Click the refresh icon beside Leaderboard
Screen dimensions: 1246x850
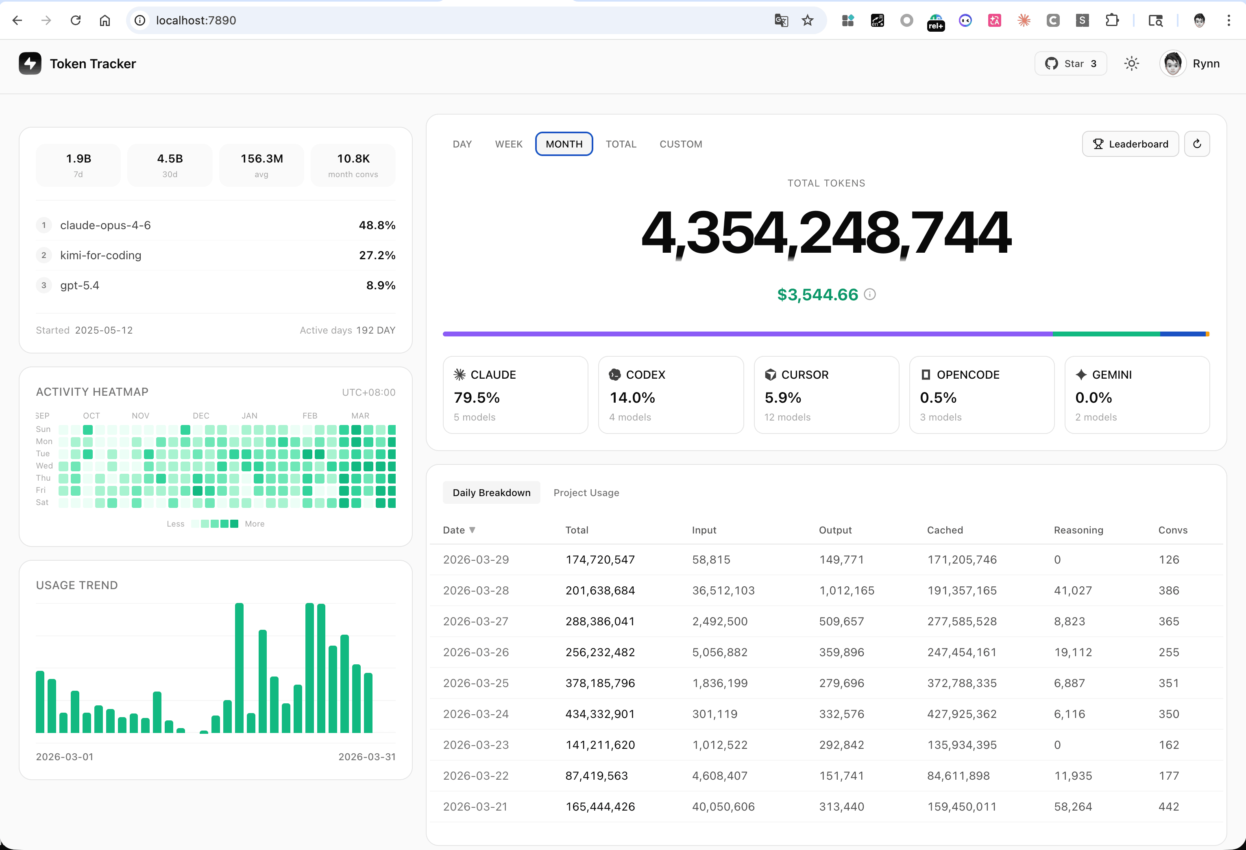(x=1197, y=143)
